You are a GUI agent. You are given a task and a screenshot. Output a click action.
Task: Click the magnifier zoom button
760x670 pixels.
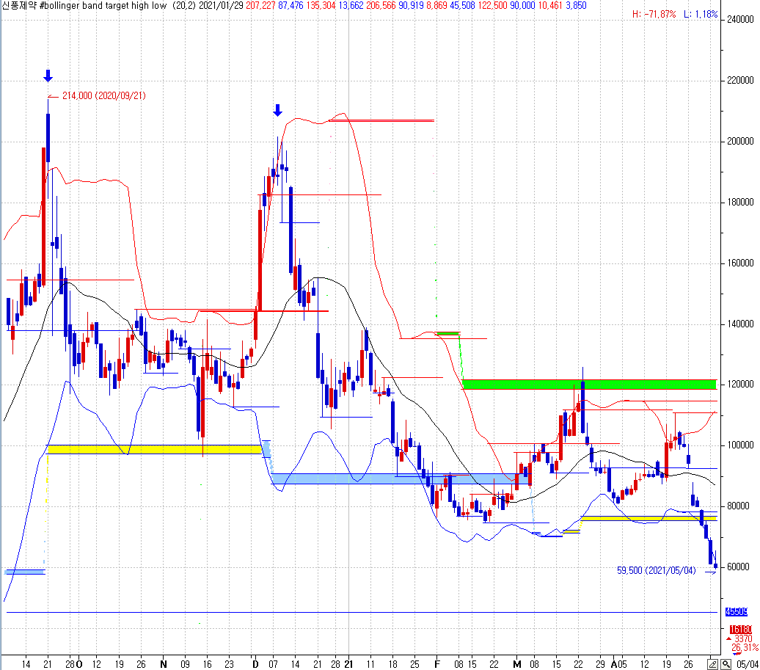(x=725, y=663)
